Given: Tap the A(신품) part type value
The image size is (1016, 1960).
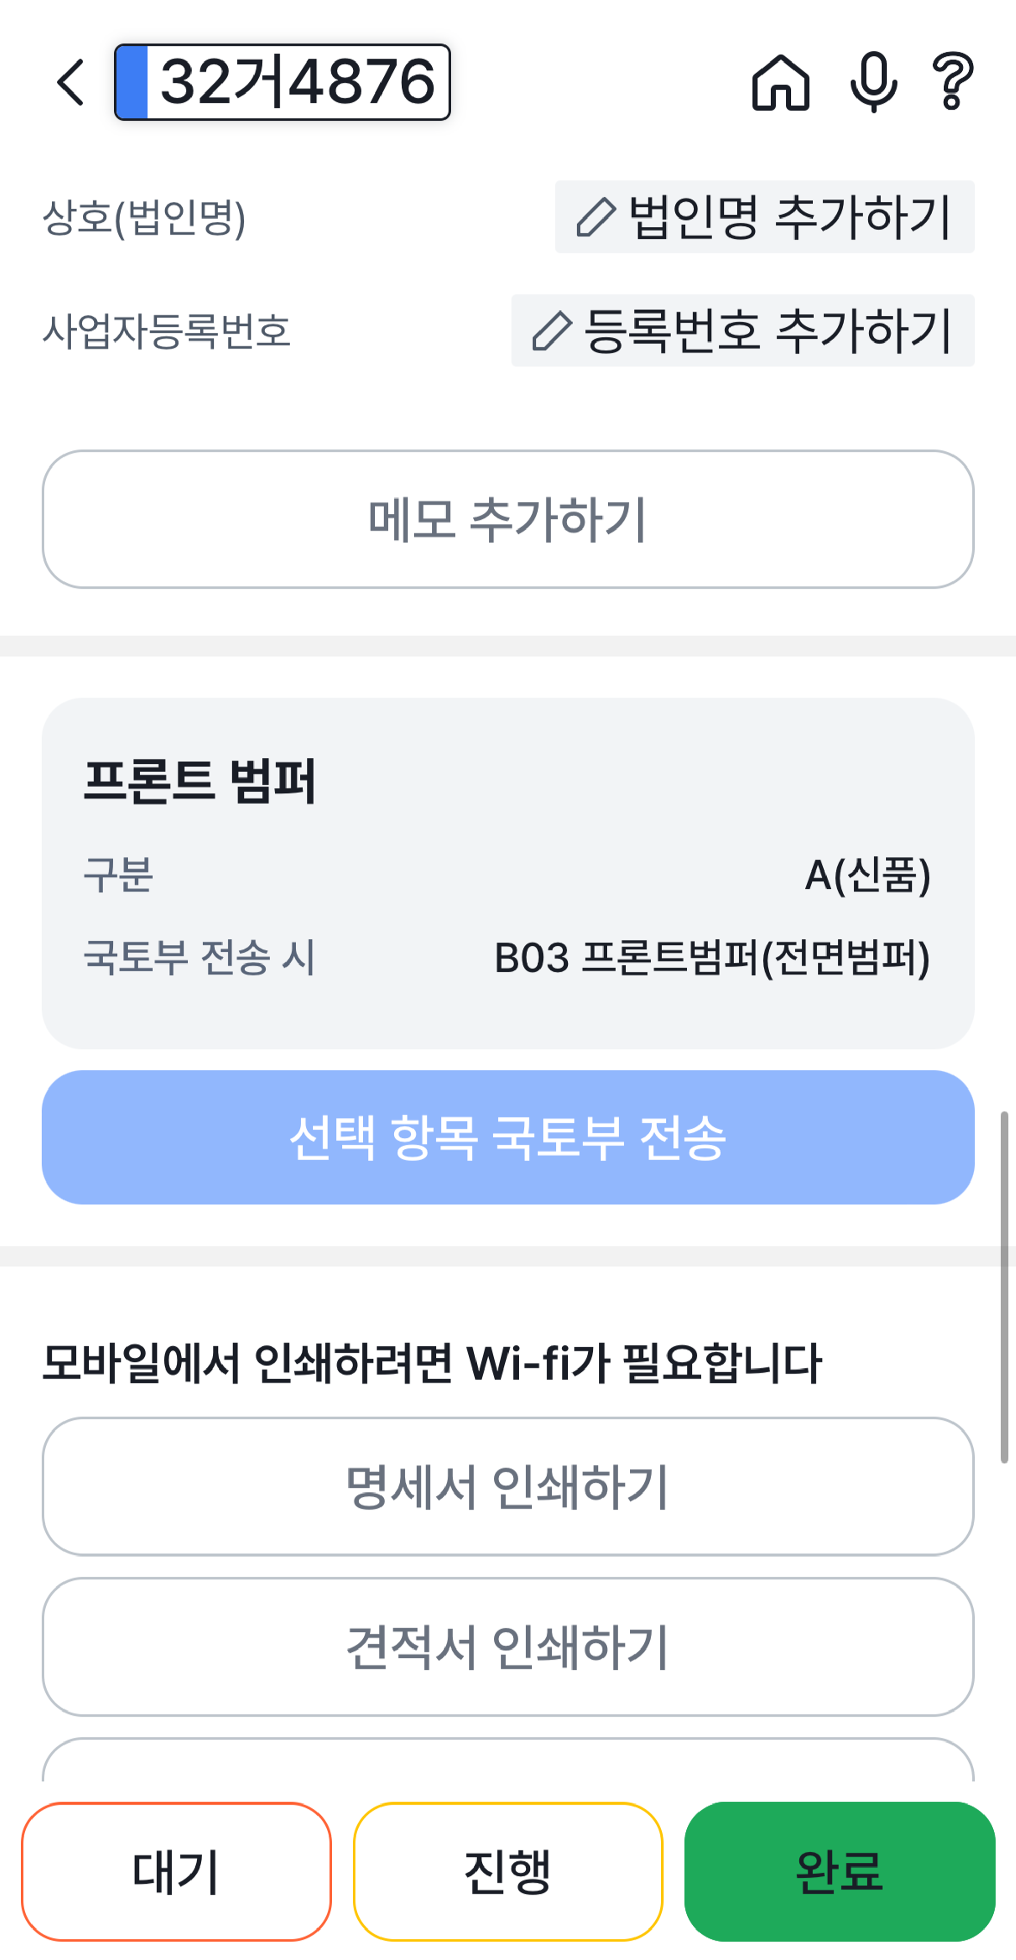Looking at the screenshot, I should point(867,875).
